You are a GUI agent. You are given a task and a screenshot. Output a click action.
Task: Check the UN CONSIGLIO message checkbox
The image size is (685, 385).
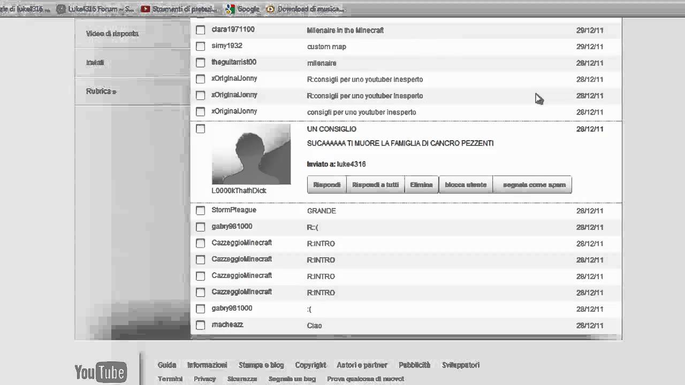coord(200,129)
